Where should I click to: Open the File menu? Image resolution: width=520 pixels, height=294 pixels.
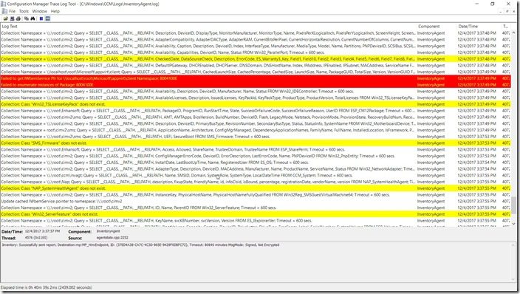point(13,11)
